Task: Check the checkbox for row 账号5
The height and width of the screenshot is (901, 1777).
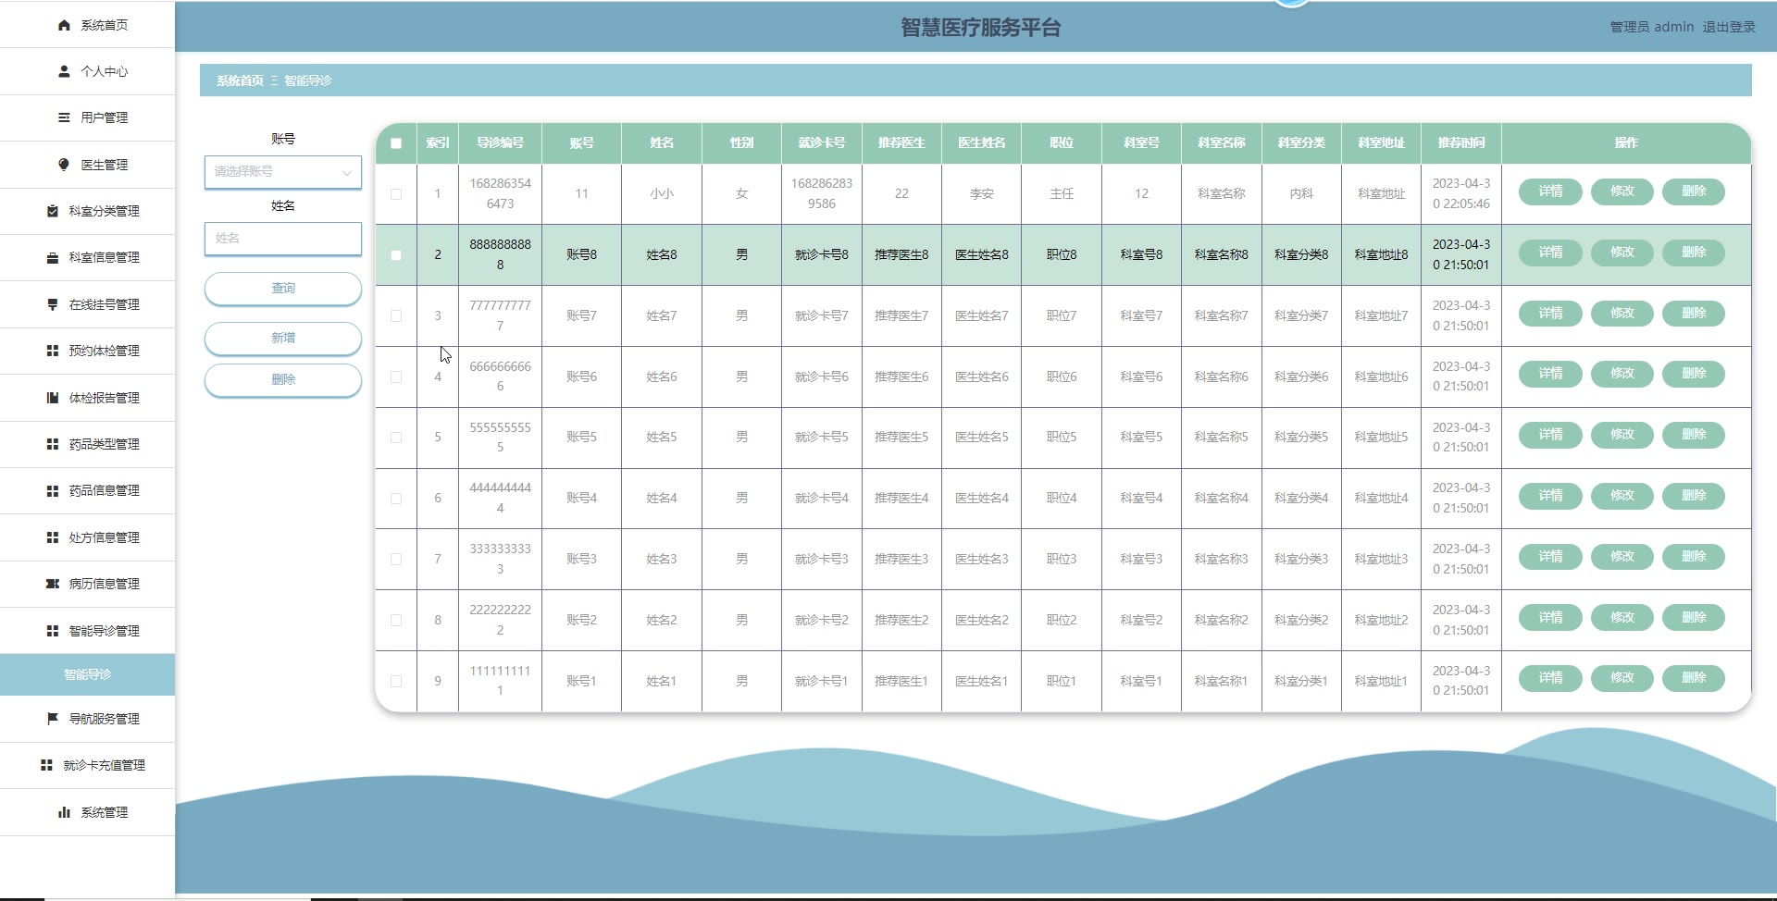Action: [396, 438]
